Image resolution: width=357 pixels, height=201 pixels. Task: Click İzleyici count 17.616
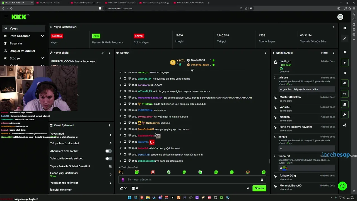click(x=179, y=35)
